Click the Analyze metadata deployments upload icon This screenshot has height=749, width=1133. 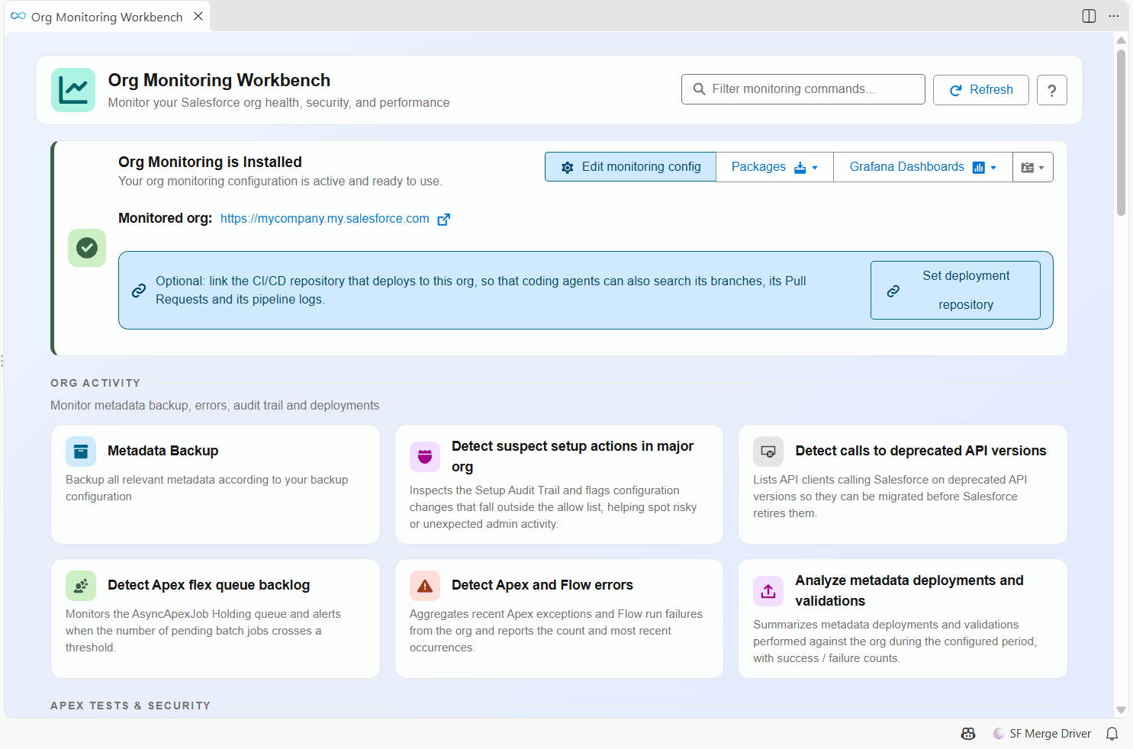[768, 591]
